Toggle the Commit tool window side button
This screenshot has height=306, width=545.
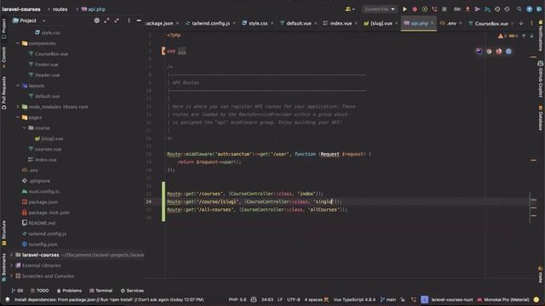pyautogui.click(x=3, y=57)
